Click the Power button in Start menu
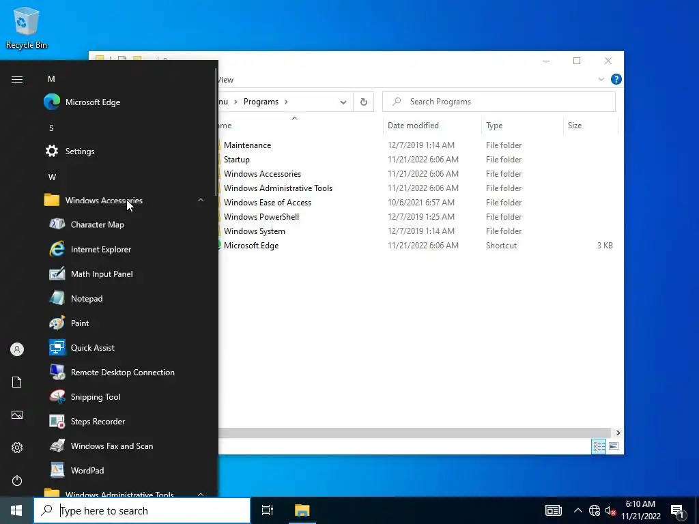The image size is (699, 524). [x=17, y=480]
